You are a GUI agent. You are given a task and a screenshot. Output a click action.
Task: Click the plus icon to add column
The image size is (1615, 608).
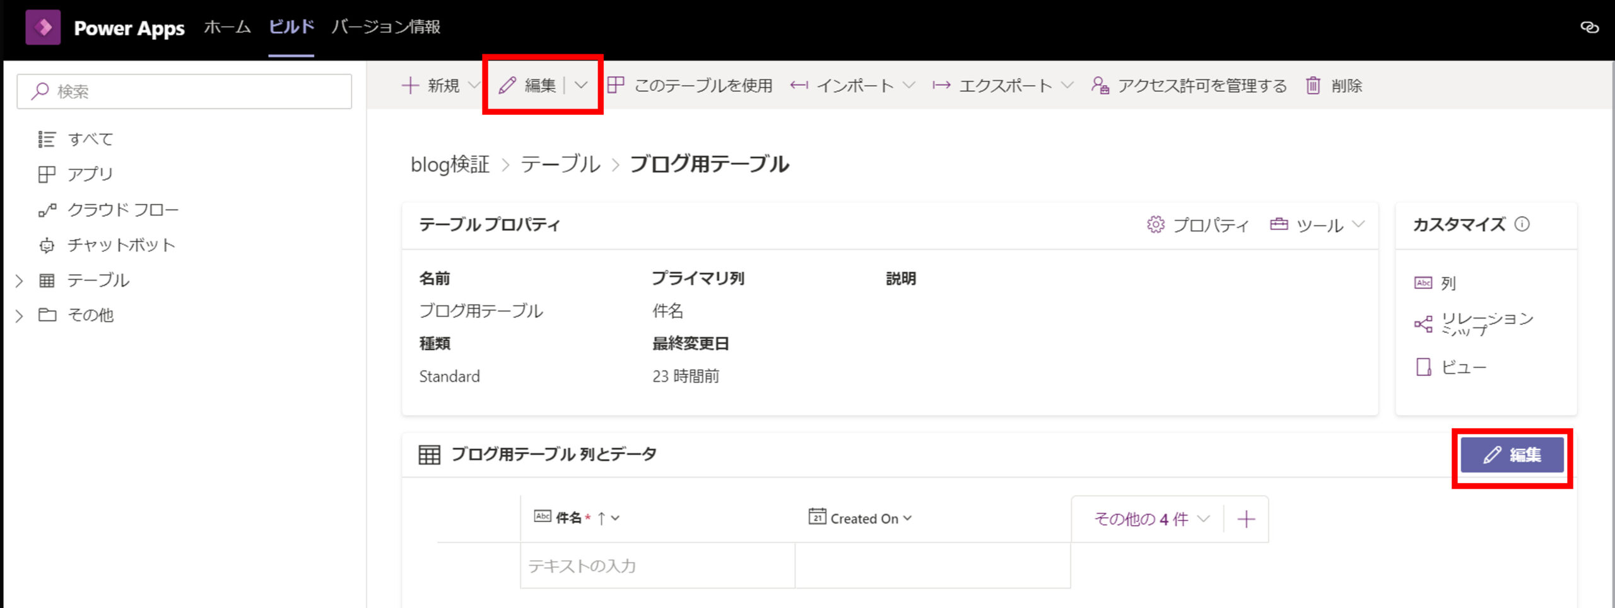coord(1246,519)
